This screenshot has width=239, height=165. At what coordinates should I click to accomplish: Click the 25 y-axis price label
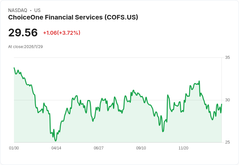tap(227, 142)
